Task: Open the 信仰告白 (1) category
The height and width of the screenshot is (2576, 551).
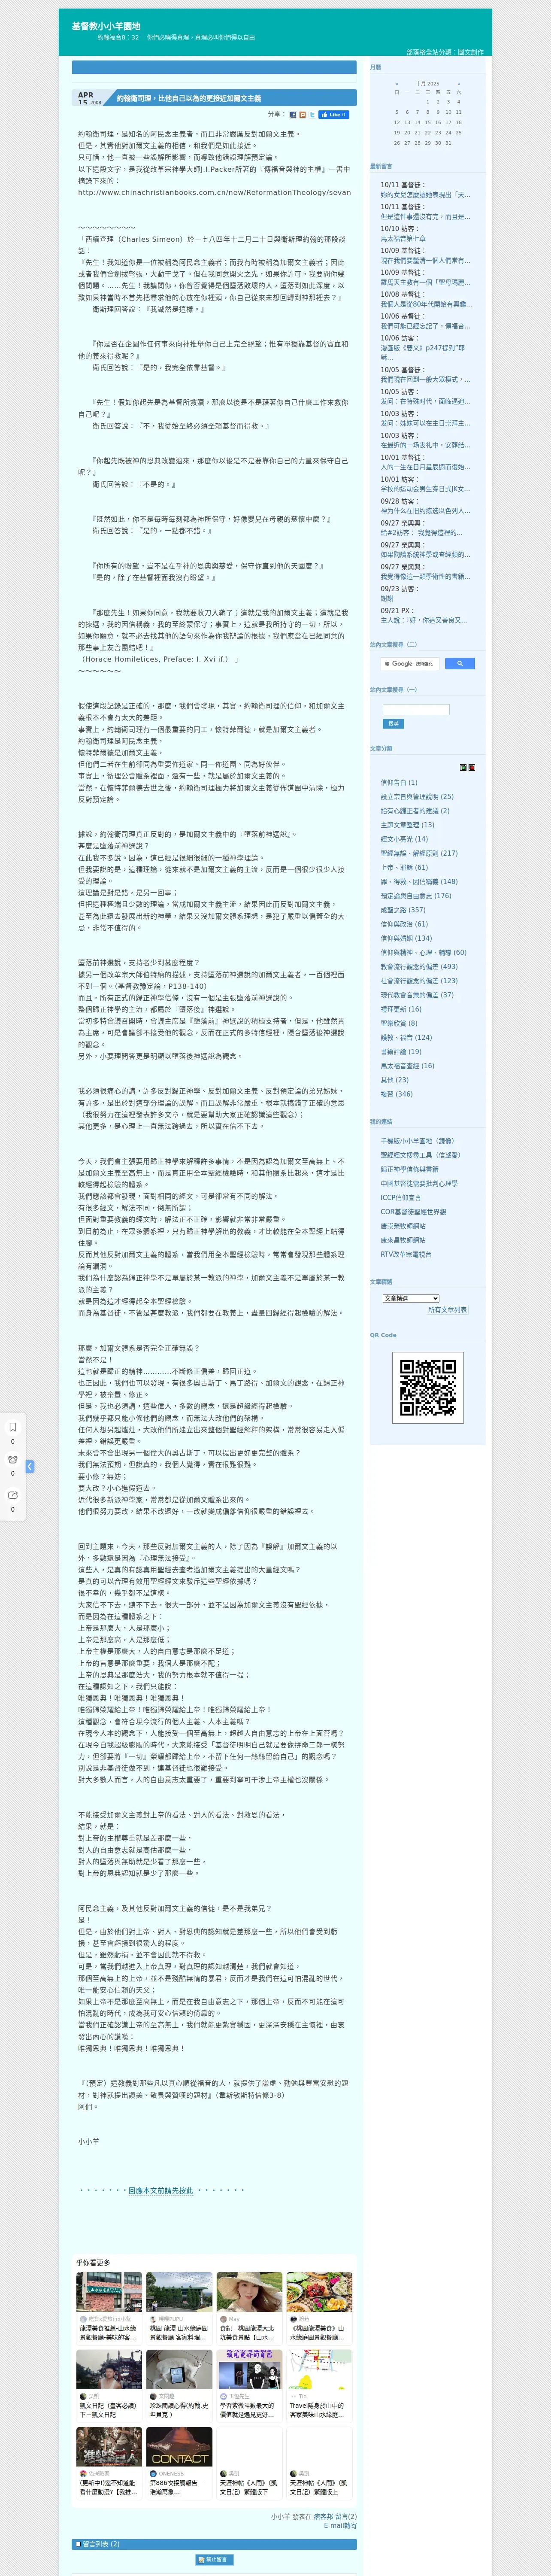Action: (399, 783)
